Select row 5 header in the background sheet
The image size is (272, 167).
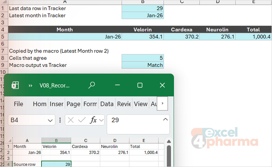point(3,37)
